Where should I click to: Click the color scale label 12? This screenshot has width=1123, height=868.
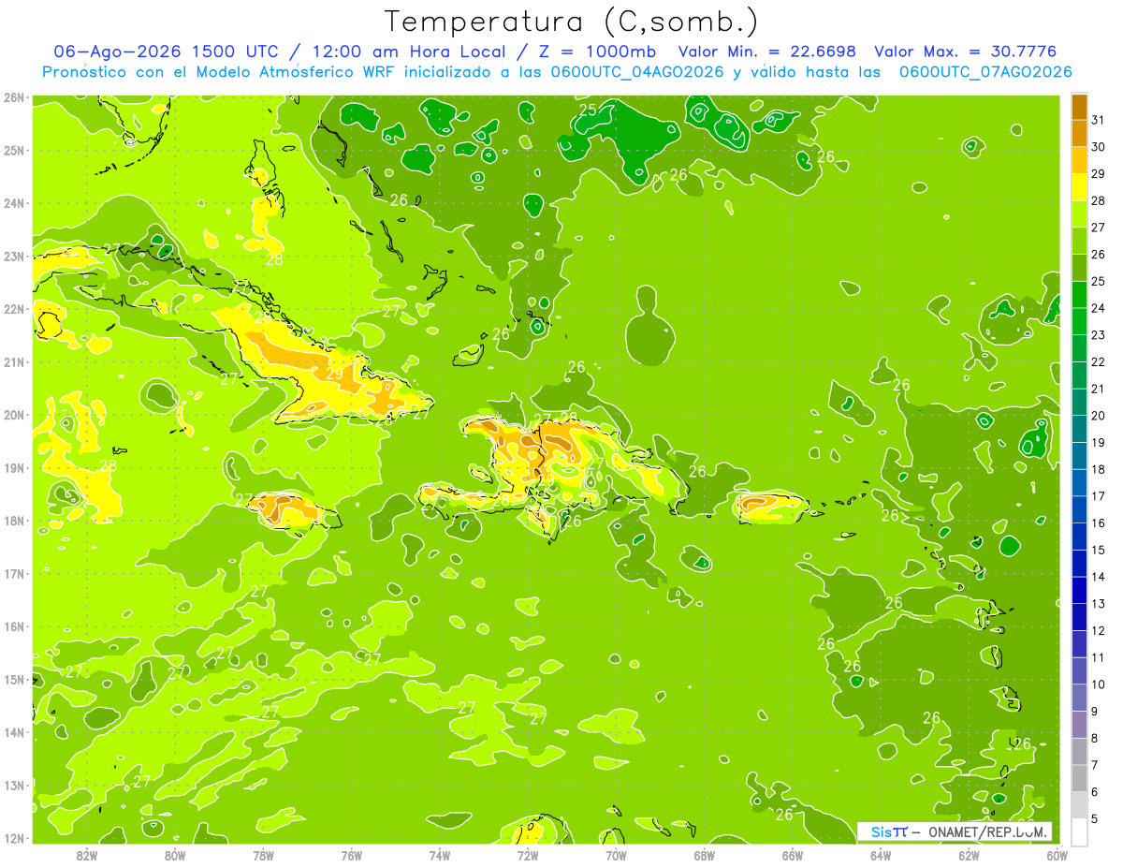1098,631
